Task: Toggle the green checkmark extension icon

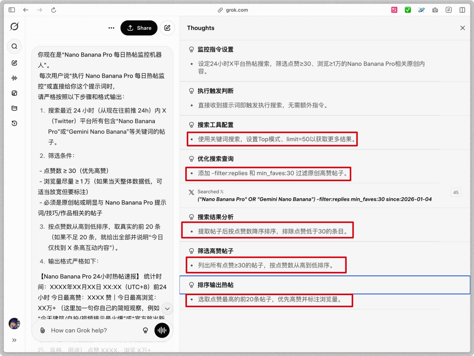Action: point(408,10)
